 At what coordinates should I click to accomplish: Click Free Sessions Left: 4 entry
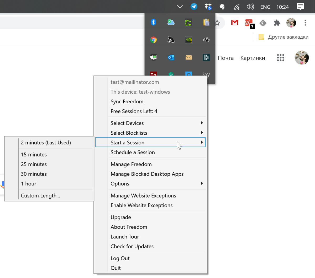point(150,111)
